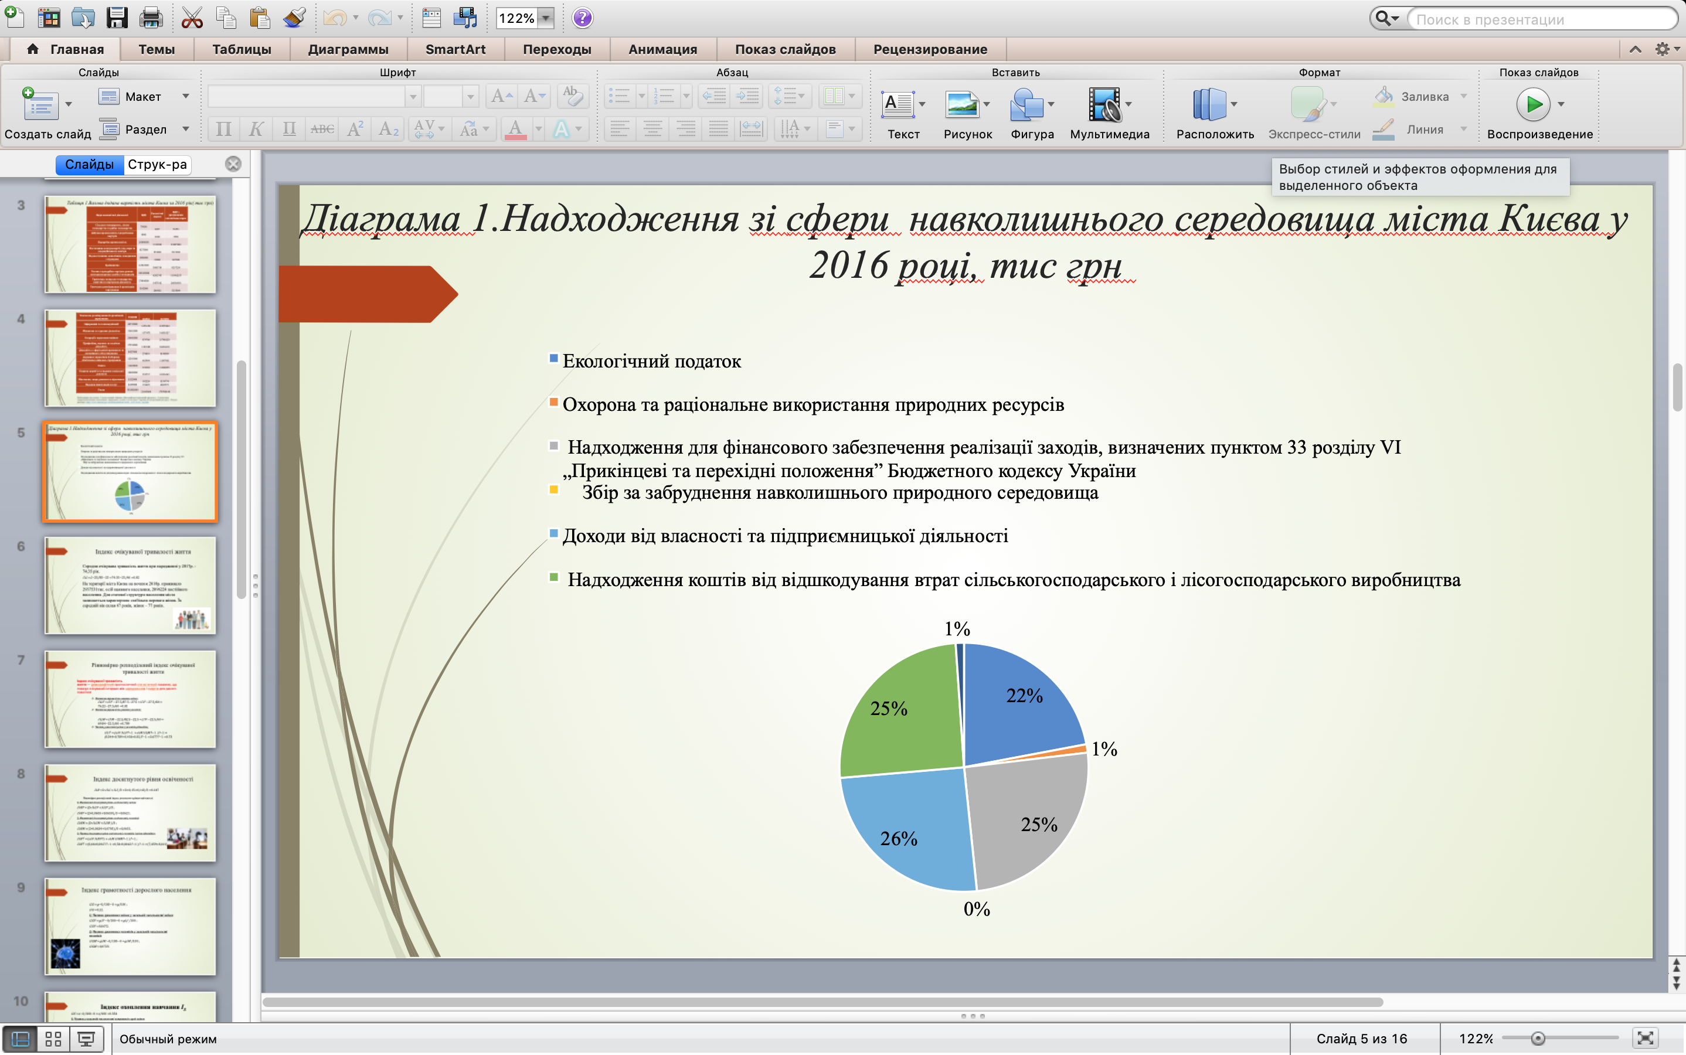Open the Линия line dropdown arrow
The width and height of the screenshot is (1686, 1055).
coord(1464,129)
